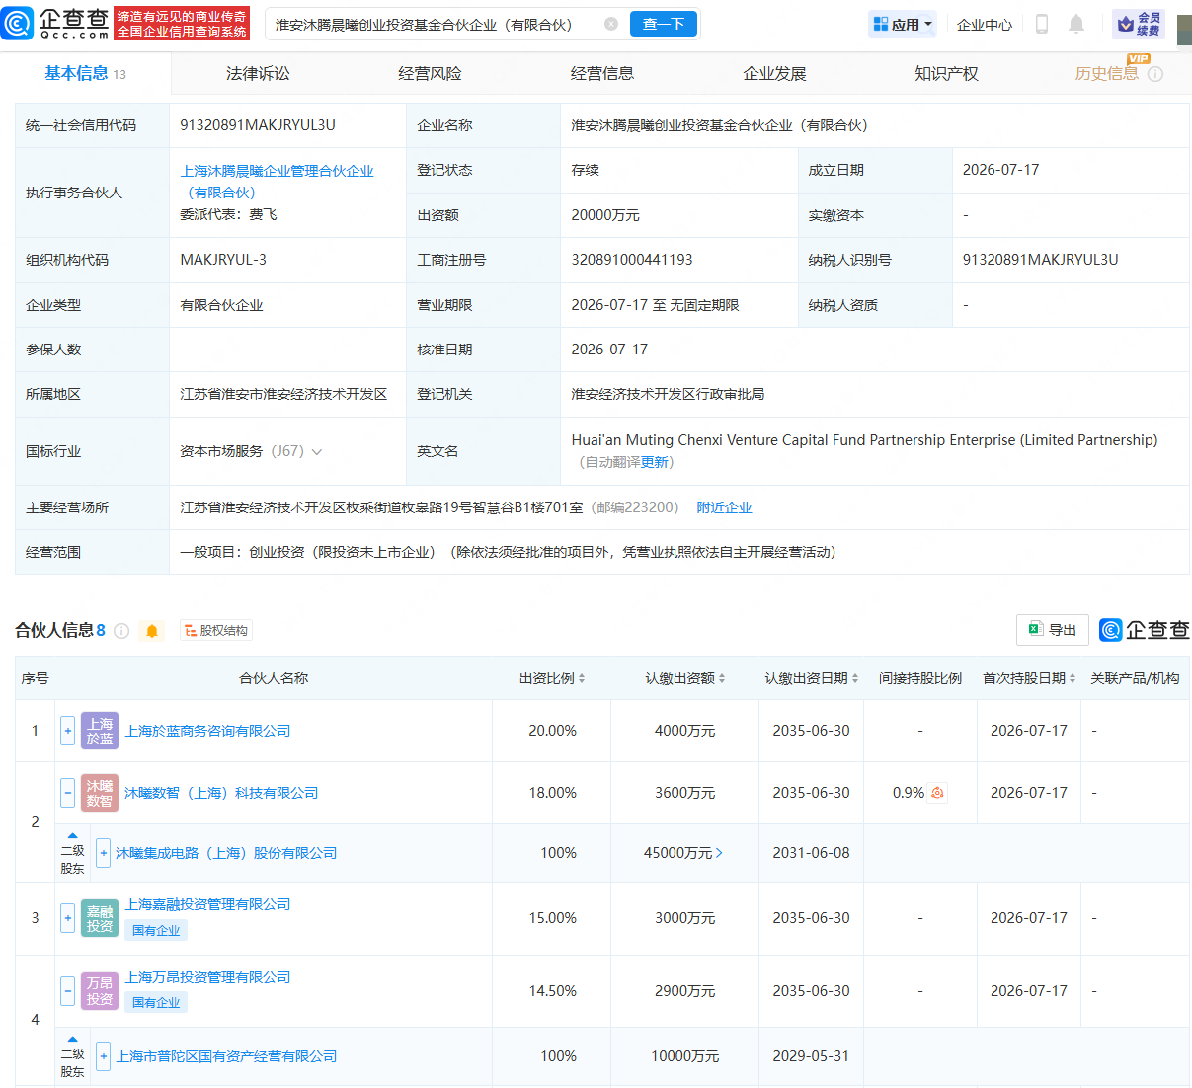Screen dimensions: 1192x1088
Task: Click the 淮安经济技术开发区行政审批局 text
Action: 668,394
